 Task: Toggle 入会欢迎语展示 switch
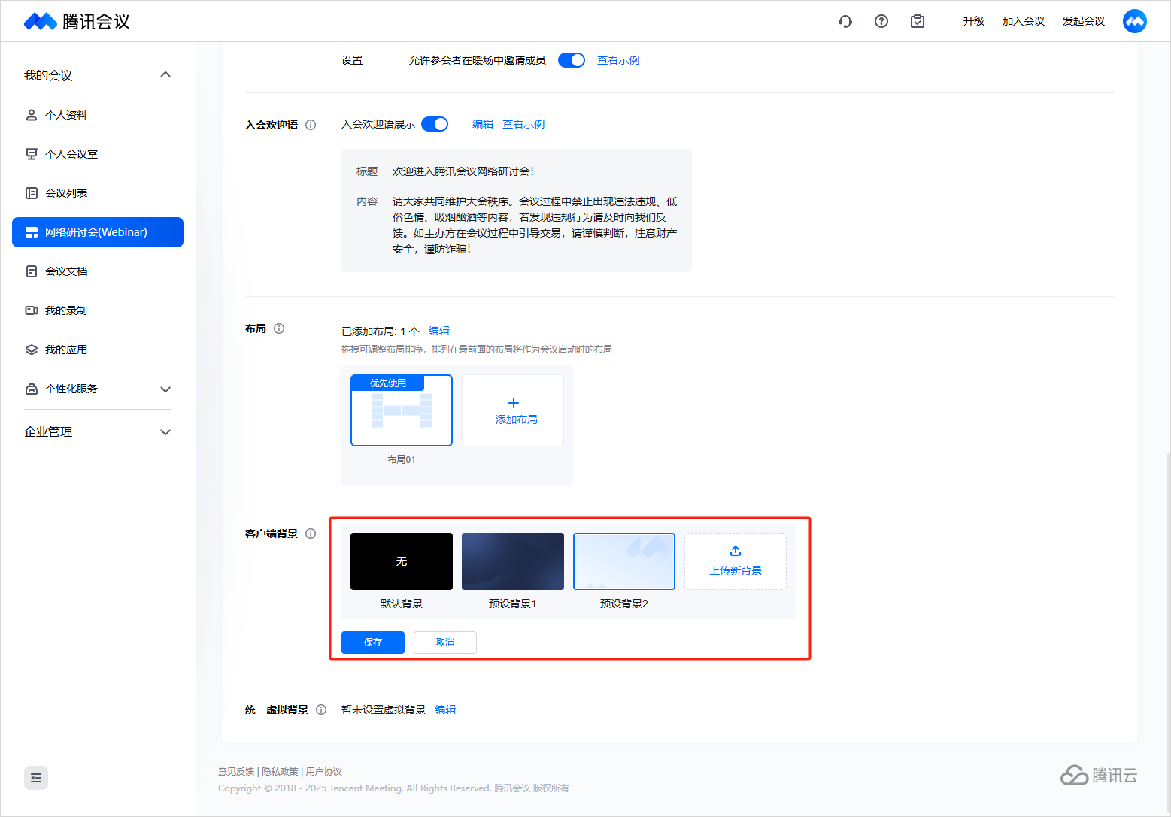point(435,124)
